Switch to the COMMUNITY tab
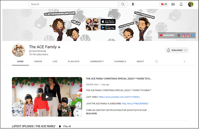The width and height of the screenshot is (199, 129). pos(97,61)
